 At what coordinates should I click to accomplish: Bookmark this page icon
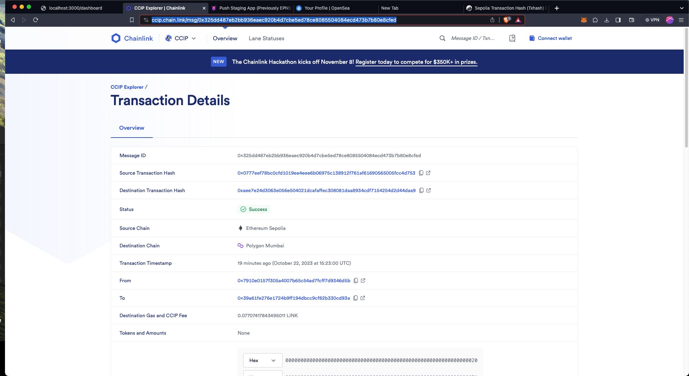tap(132, 20)
